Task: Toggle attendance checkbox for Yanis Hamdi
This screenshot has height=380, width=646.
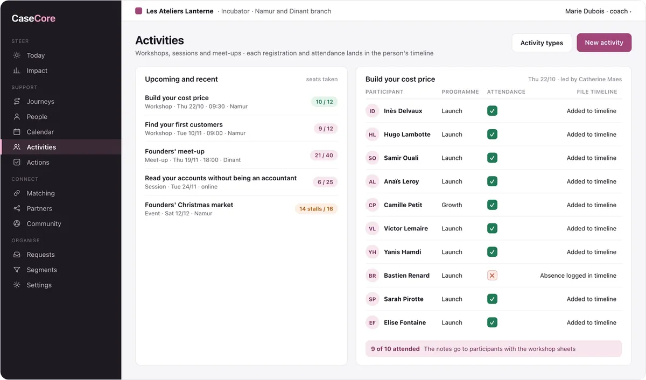Action: [x=492, y=252]
